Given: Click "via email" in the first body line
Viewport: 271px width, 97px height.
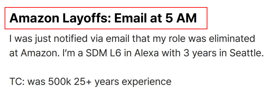Looking at the screenshot, I should (108, 39).
